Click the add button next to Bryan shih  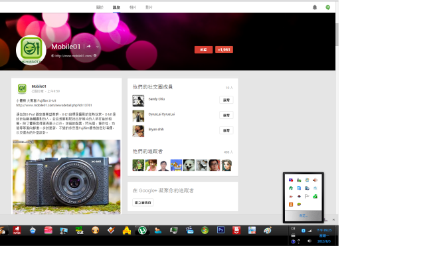[226, 130]
